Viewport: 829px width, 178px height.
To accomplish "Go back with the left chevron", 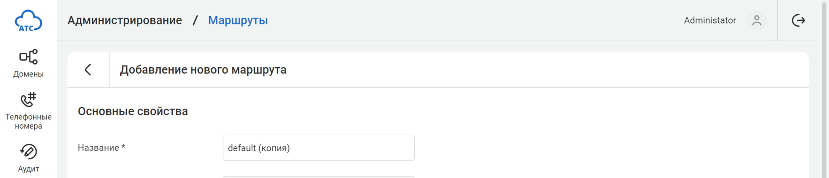I will [88, 70].
